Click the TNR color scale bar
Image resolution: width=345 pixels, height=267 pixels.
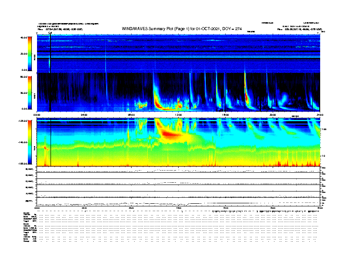point(30,142)
